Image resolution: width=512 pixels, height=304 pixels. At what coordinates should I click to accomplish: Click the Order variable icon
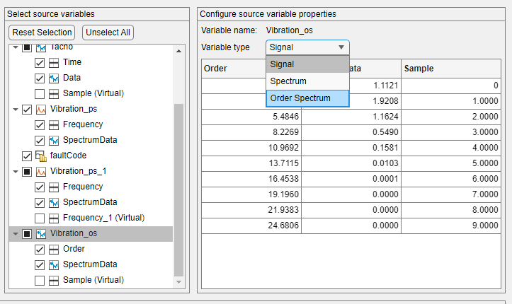54,249
